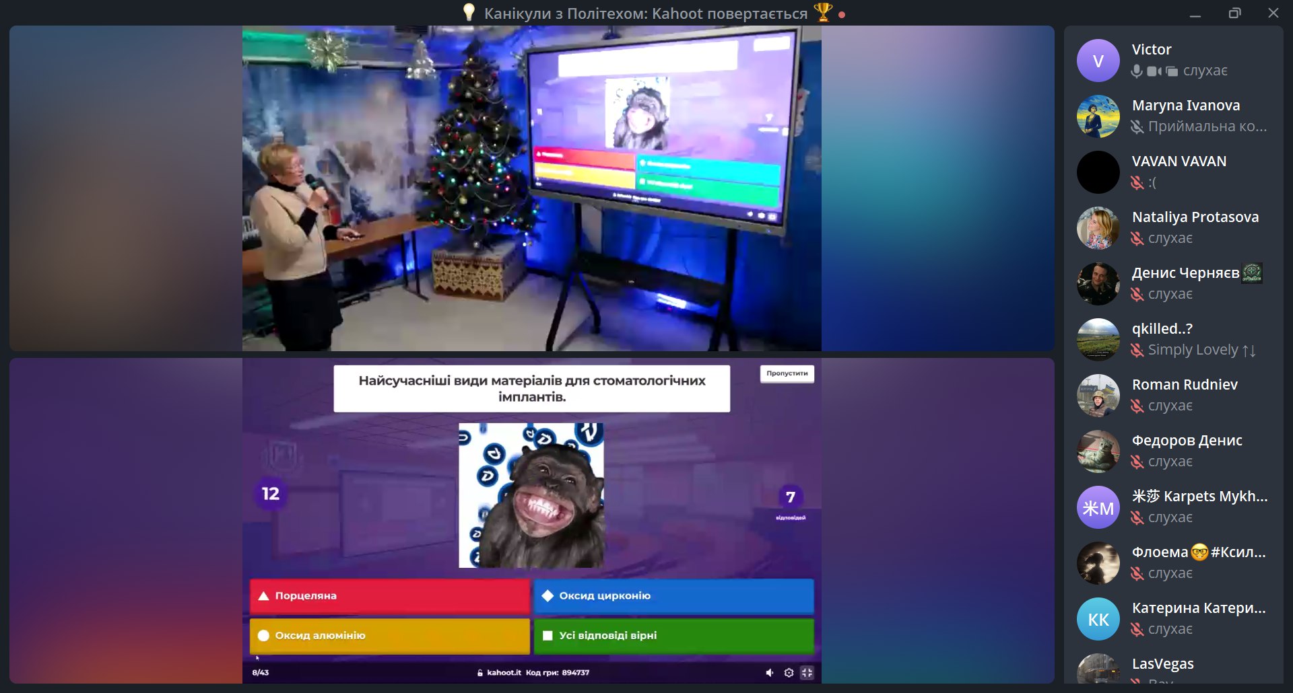Close the group call window
The height and width of the screenshot is (693, 1293).
coord(1273,13)
